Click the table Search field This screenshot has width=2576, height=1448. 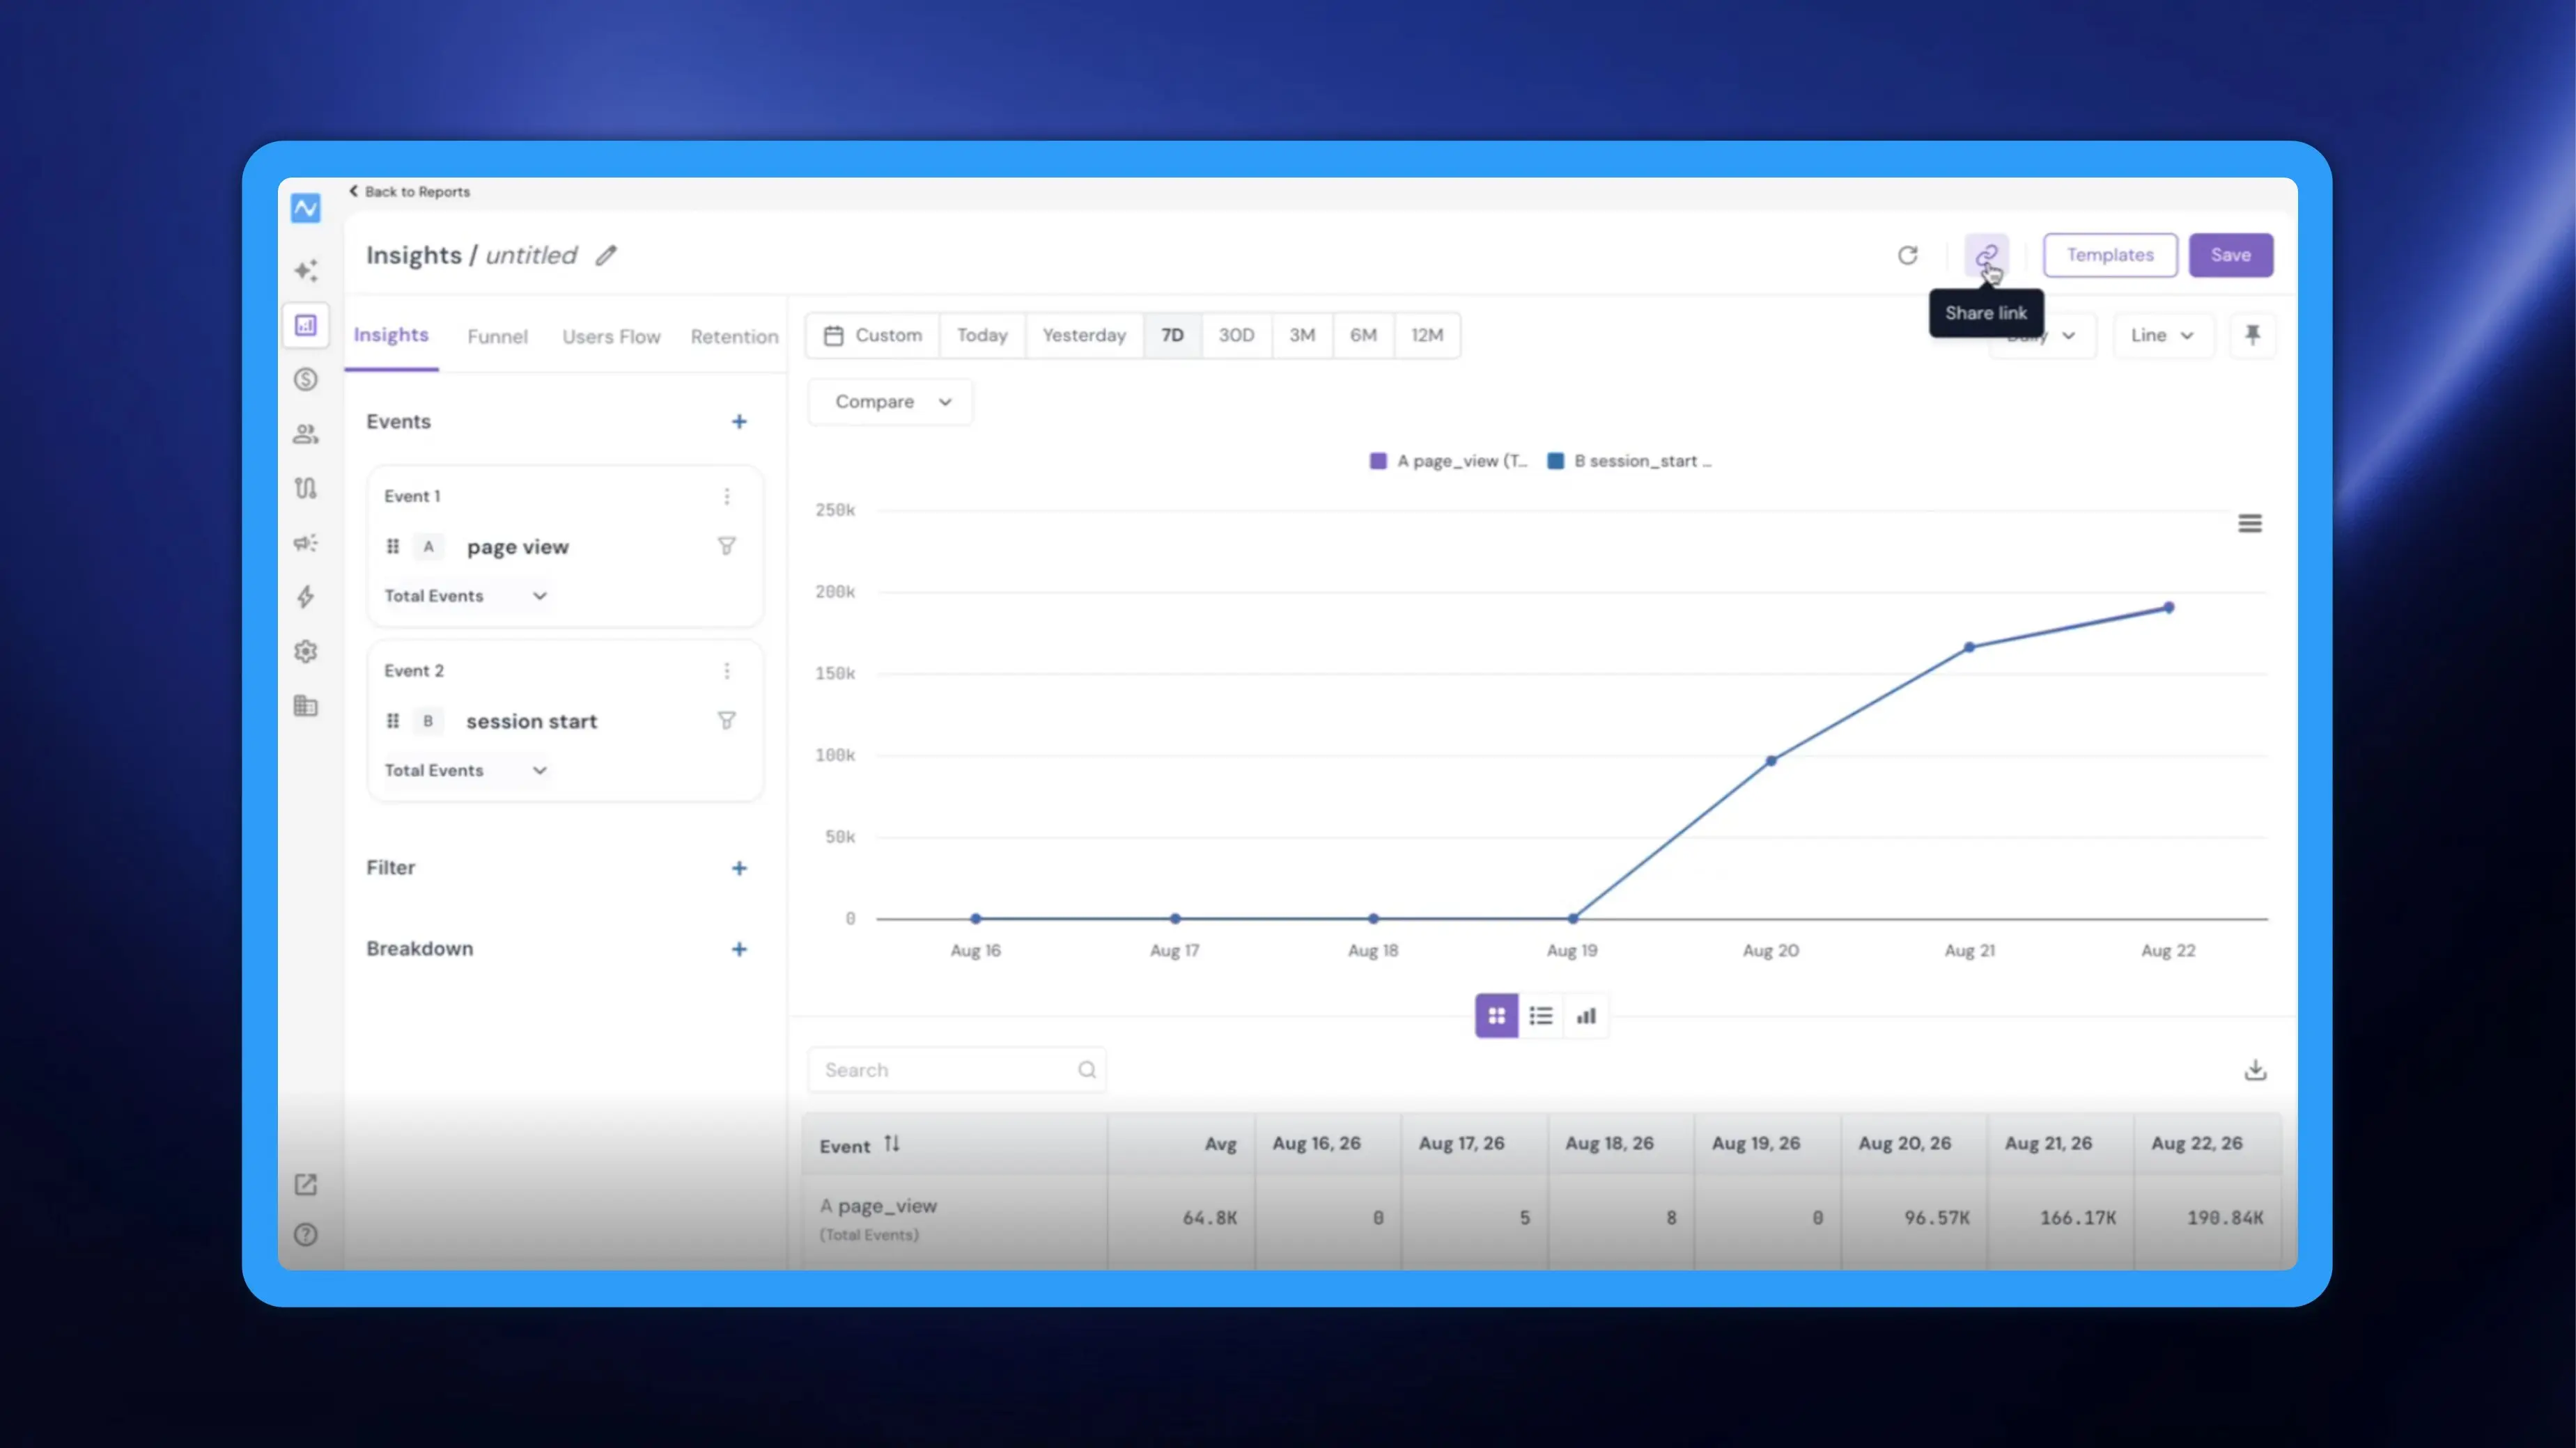pyautogui.click(x=957, y=1070)
